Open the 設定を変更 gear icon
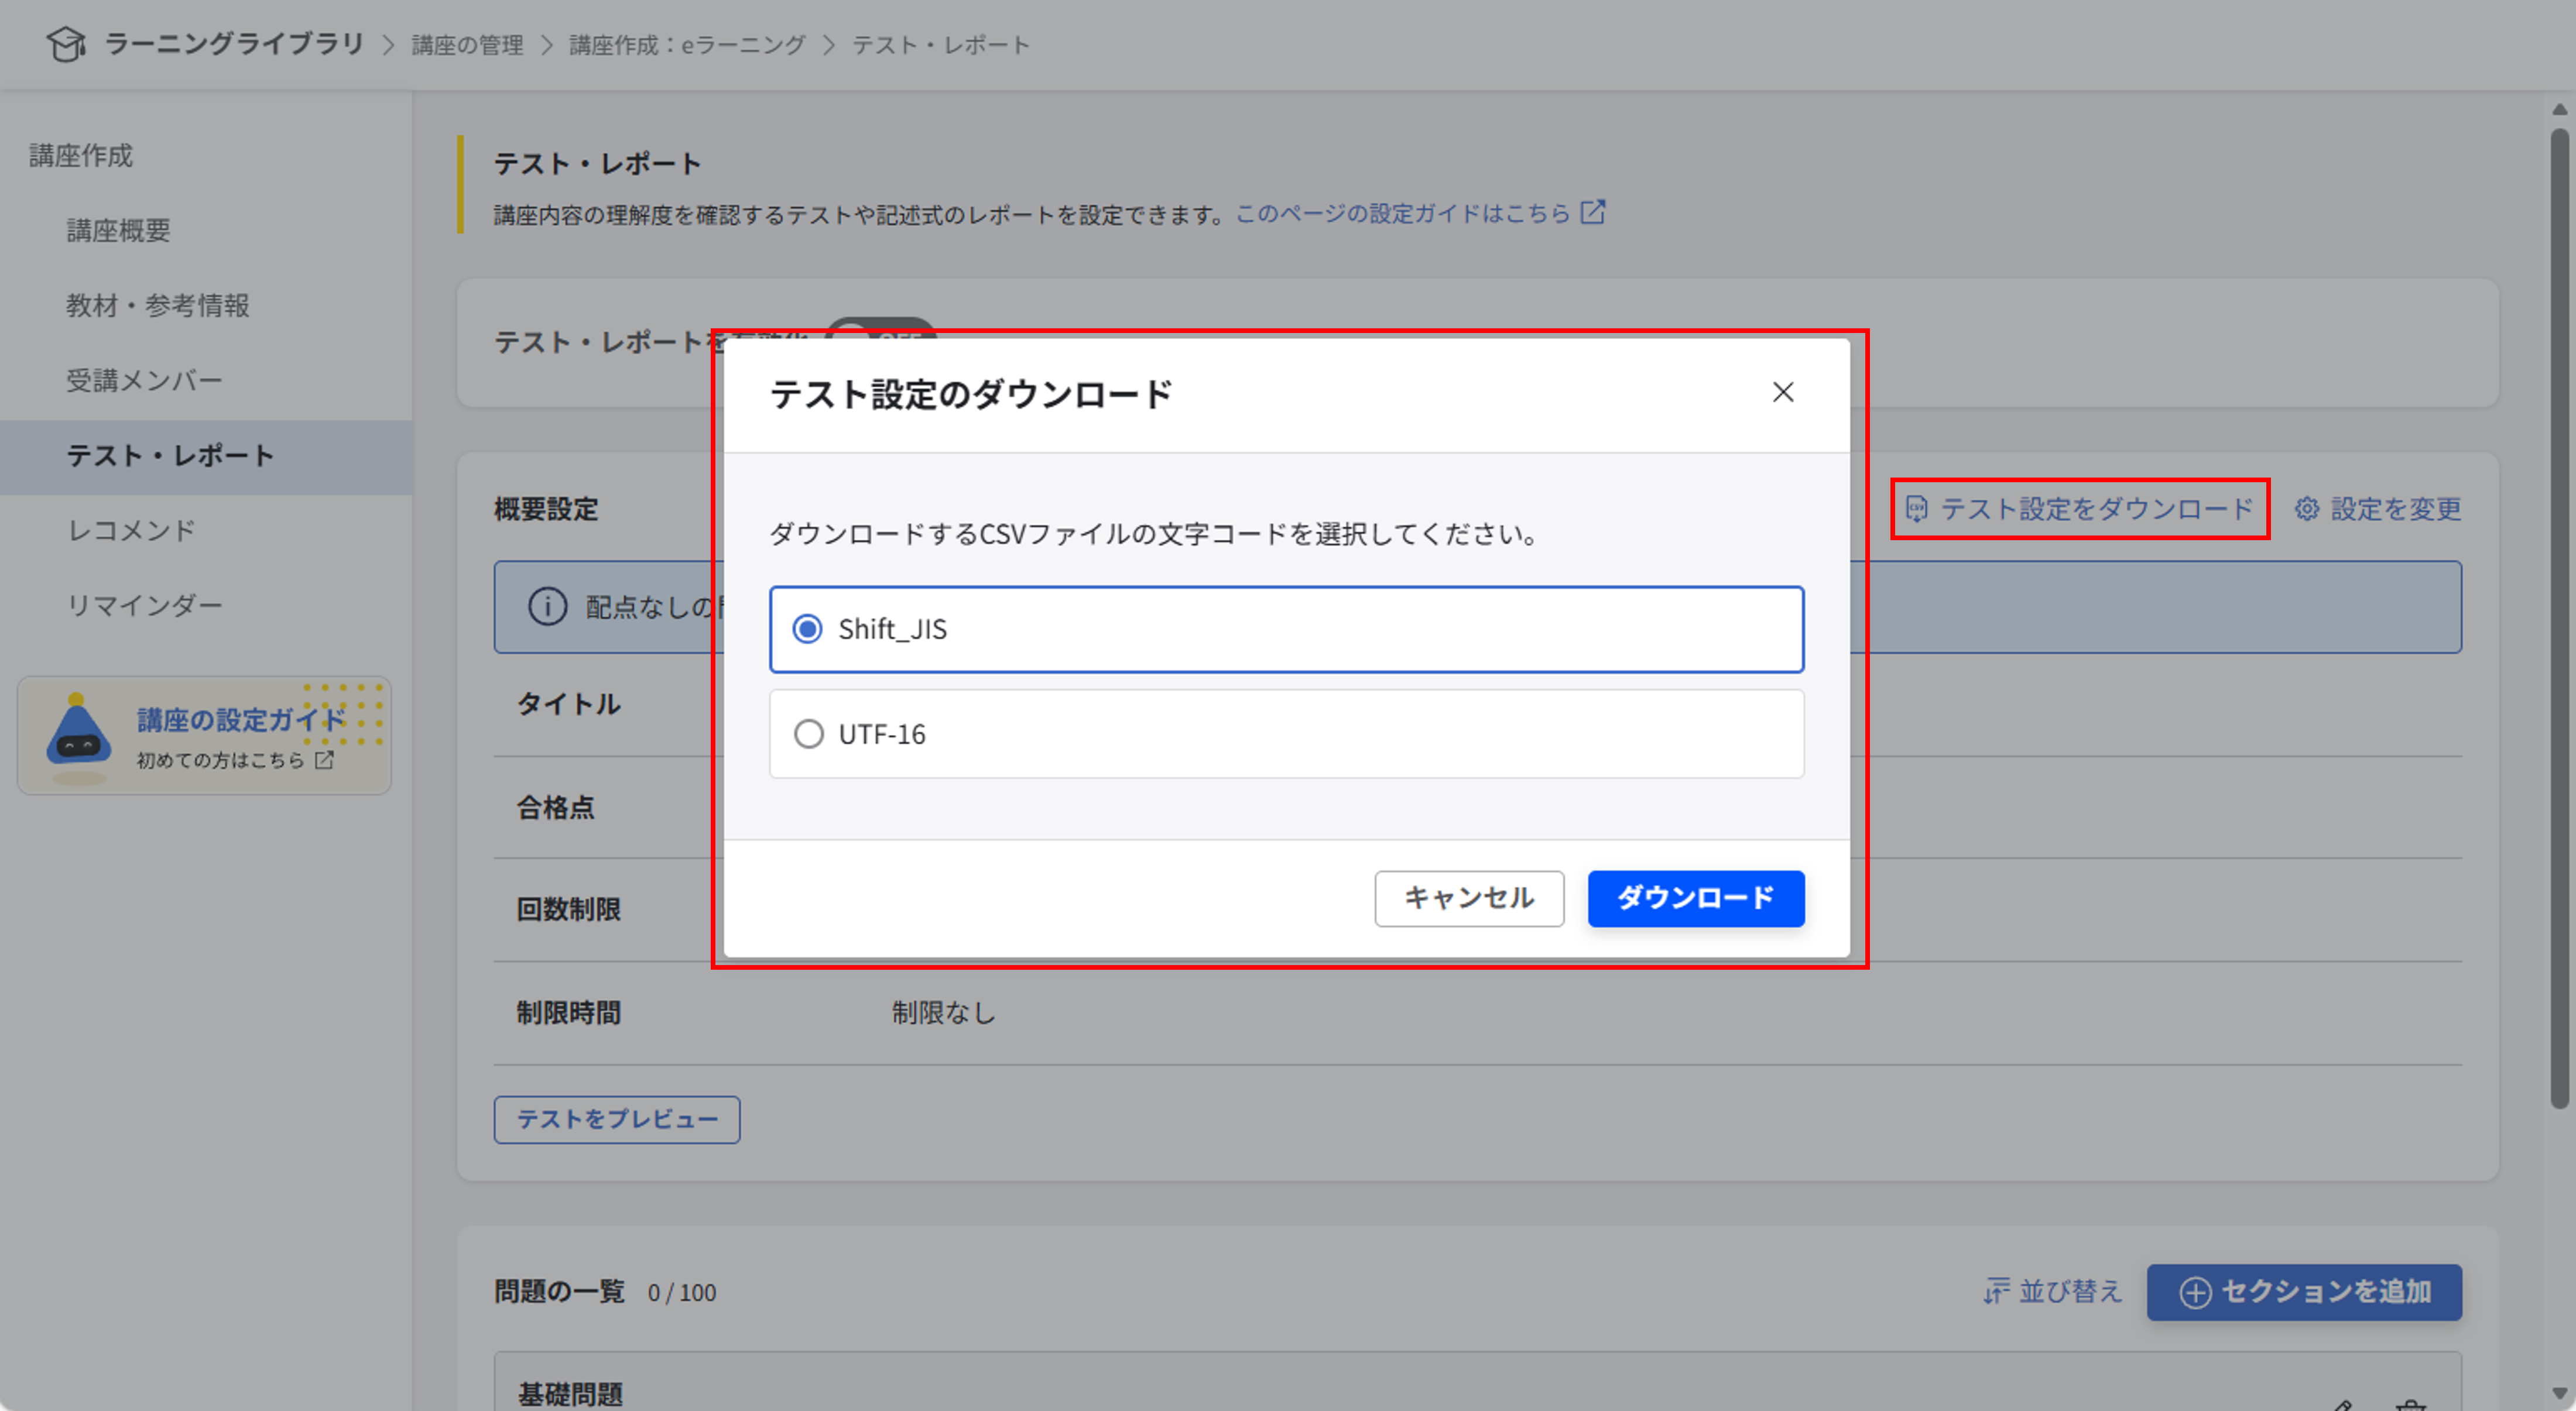 pos(2308,509)
